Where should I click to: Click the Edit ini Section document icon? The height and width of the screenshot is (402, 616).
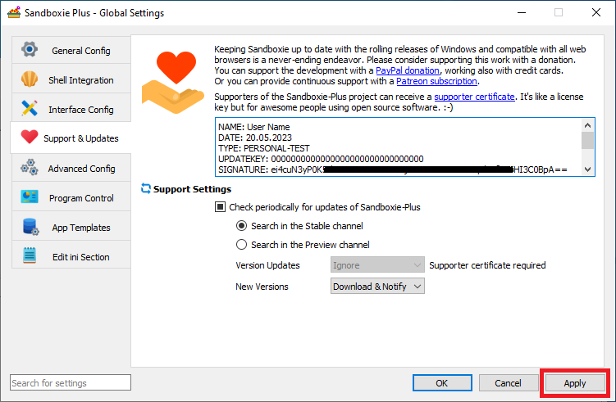30,256
